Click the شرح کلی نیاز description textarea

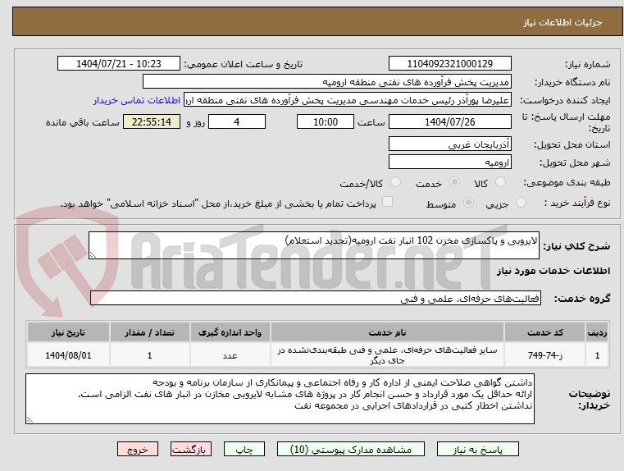click(313, 245)
